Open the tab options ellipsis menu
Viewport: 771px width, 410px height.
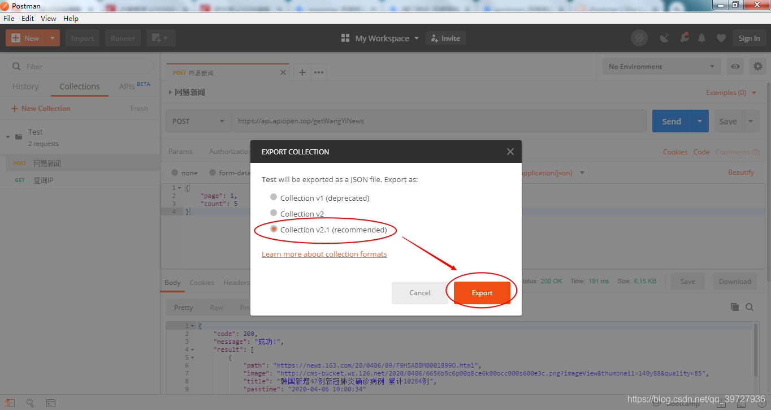[x=319, y=72]
